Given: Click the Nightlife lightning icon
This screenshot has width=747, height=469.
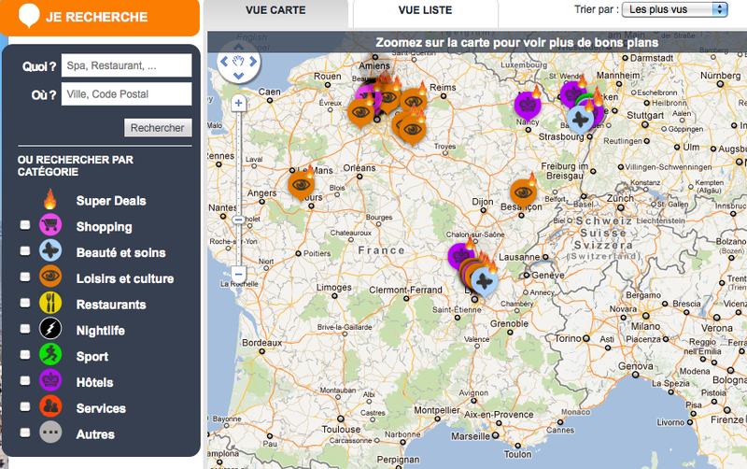Looking at the screenshot, I should coord(50,330).
